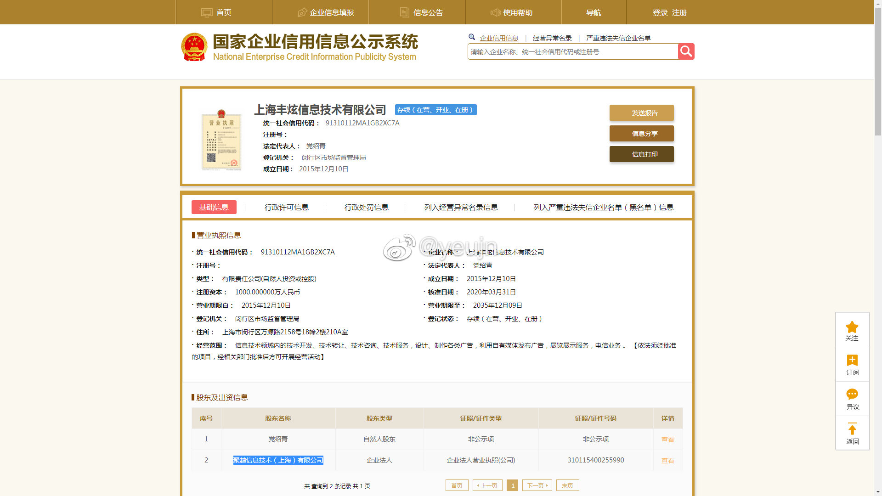Click the 末页 last page button
Screen dimensions: 882x496
pos(567,485)
